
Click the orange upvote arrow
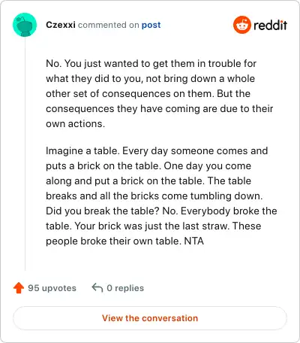tap(19, 288)
